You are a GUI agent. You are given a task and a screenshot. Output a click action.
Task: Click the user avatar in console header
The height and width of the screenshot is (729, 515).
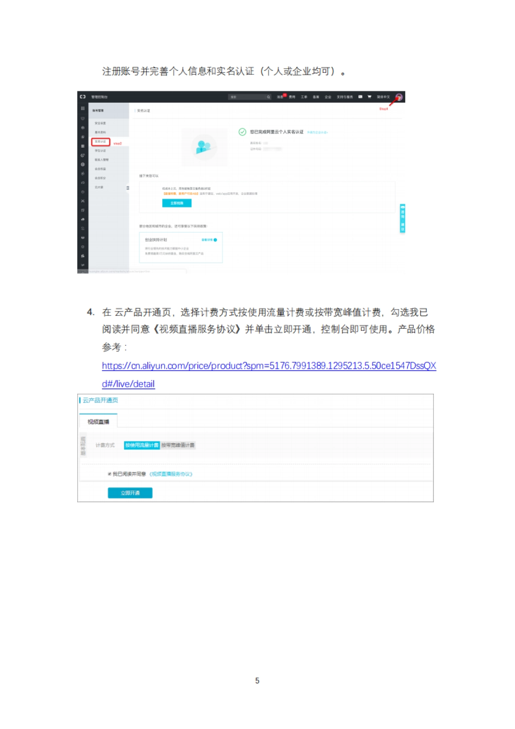[399, 97]
